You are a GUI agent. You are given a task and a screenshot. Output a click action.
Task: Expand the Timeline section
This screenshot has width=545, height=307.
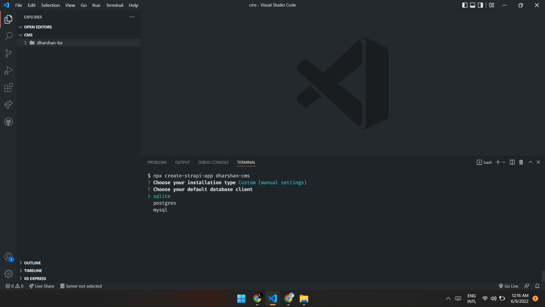(x=79, y=271)
